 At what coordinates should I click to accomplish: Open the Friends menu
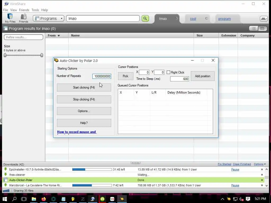tap(24, 10)
